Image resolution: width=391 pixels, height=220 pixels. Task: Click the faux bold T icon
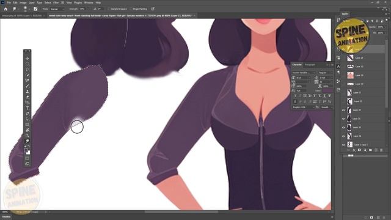(x=296, y=96)
